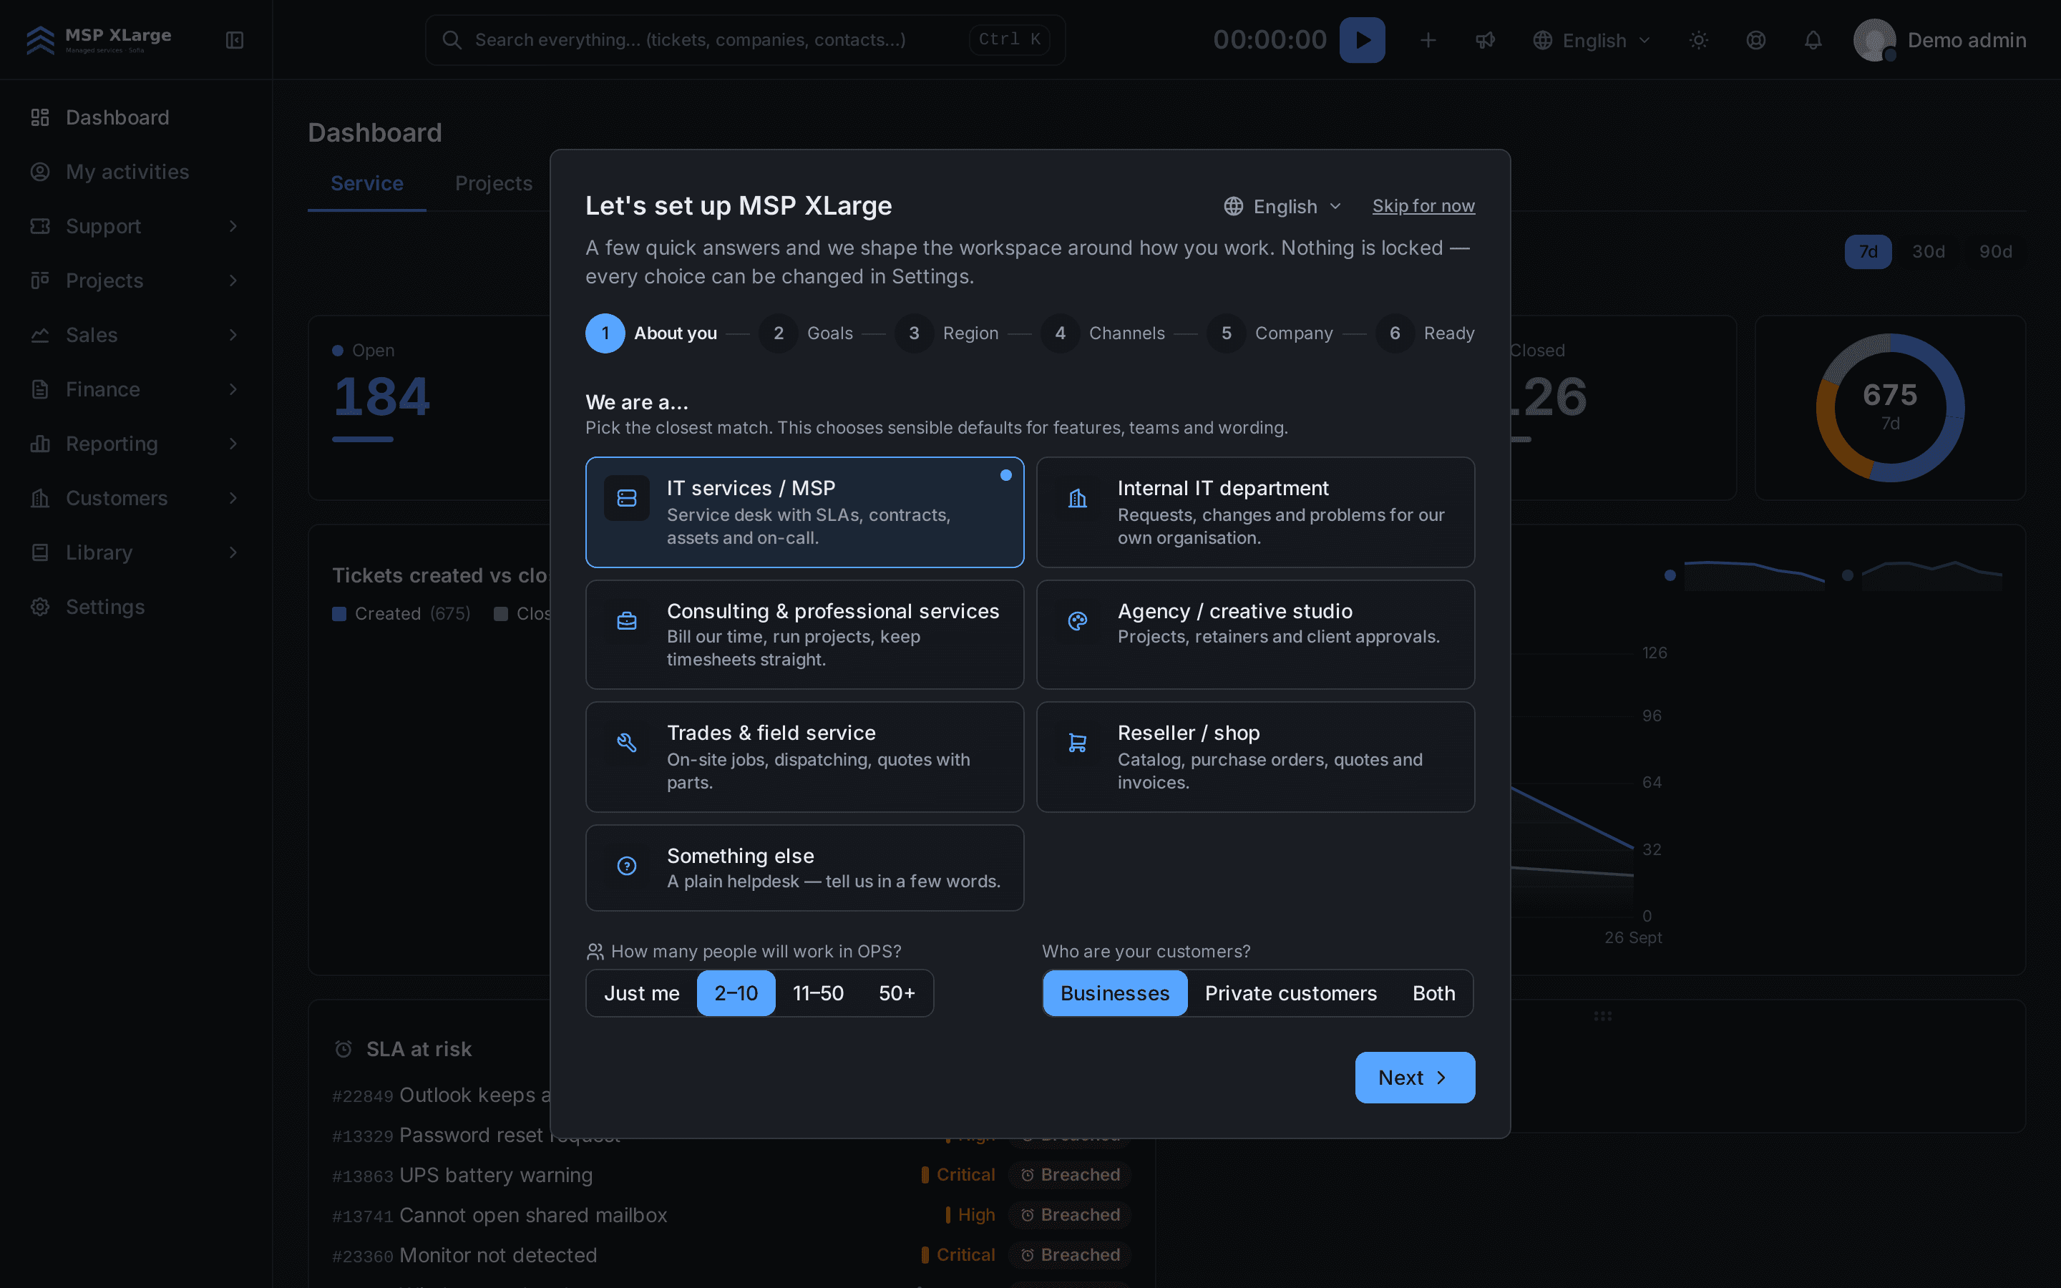Jump to step 4 Channels
The width and height of the screenshot is (2061, 1288).
tap(1103, 333)
